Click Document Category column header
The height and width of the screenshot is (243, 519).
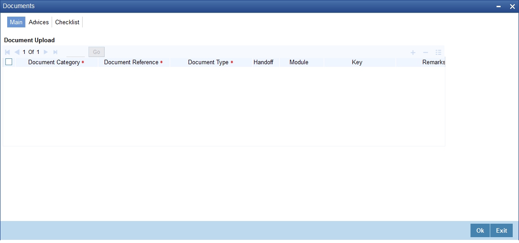pyautogui.click(x=57, y=62)
